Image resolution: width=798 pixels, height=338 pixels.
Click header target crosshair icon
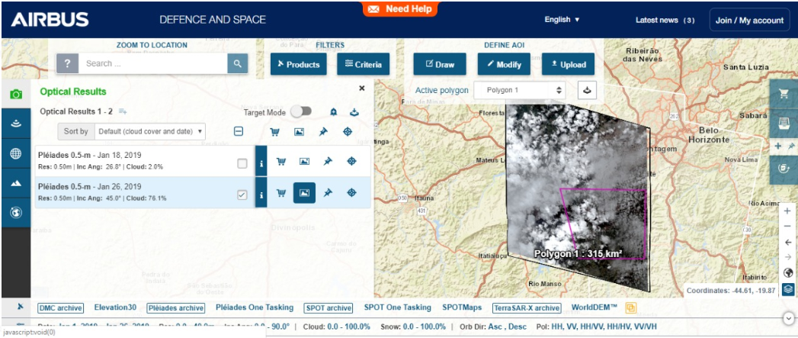pos(348,131)
